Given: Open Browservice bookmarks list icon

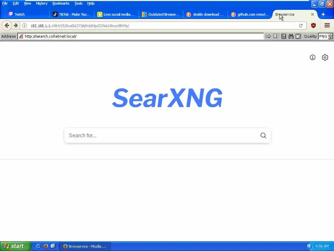Looking at the screenshot, I should coord(284,36).
